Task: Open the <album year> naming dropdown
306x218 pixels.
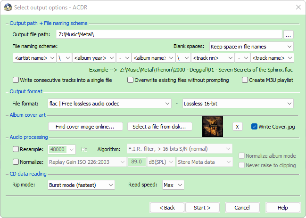Action: (94, 58)
